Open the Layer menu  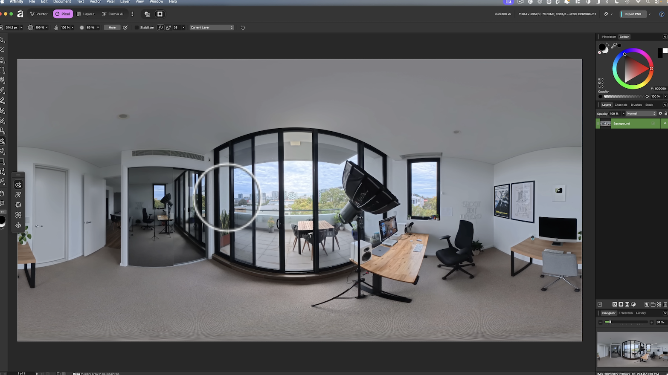125,2
